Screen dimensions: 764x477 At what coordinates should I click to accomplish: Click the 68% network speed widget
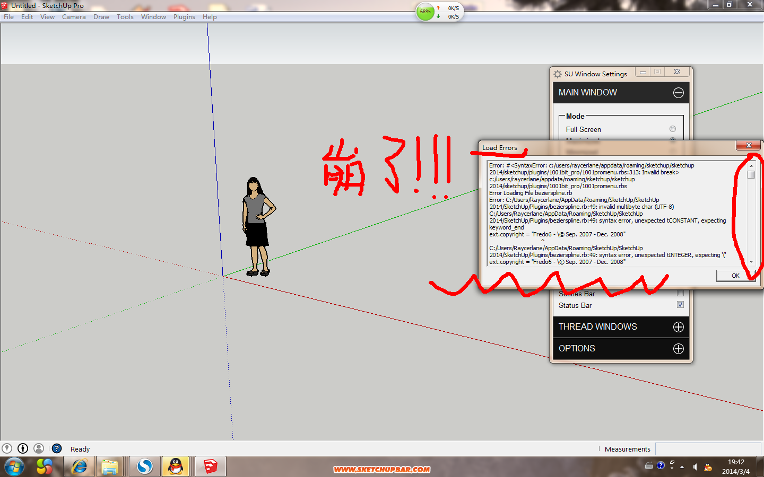click(x=439, y=12)
